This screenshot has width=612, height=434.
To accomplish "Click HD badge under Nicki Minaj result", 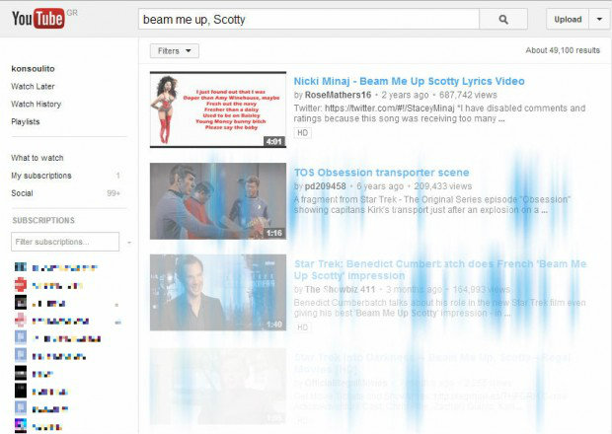I will click(302, 132).
